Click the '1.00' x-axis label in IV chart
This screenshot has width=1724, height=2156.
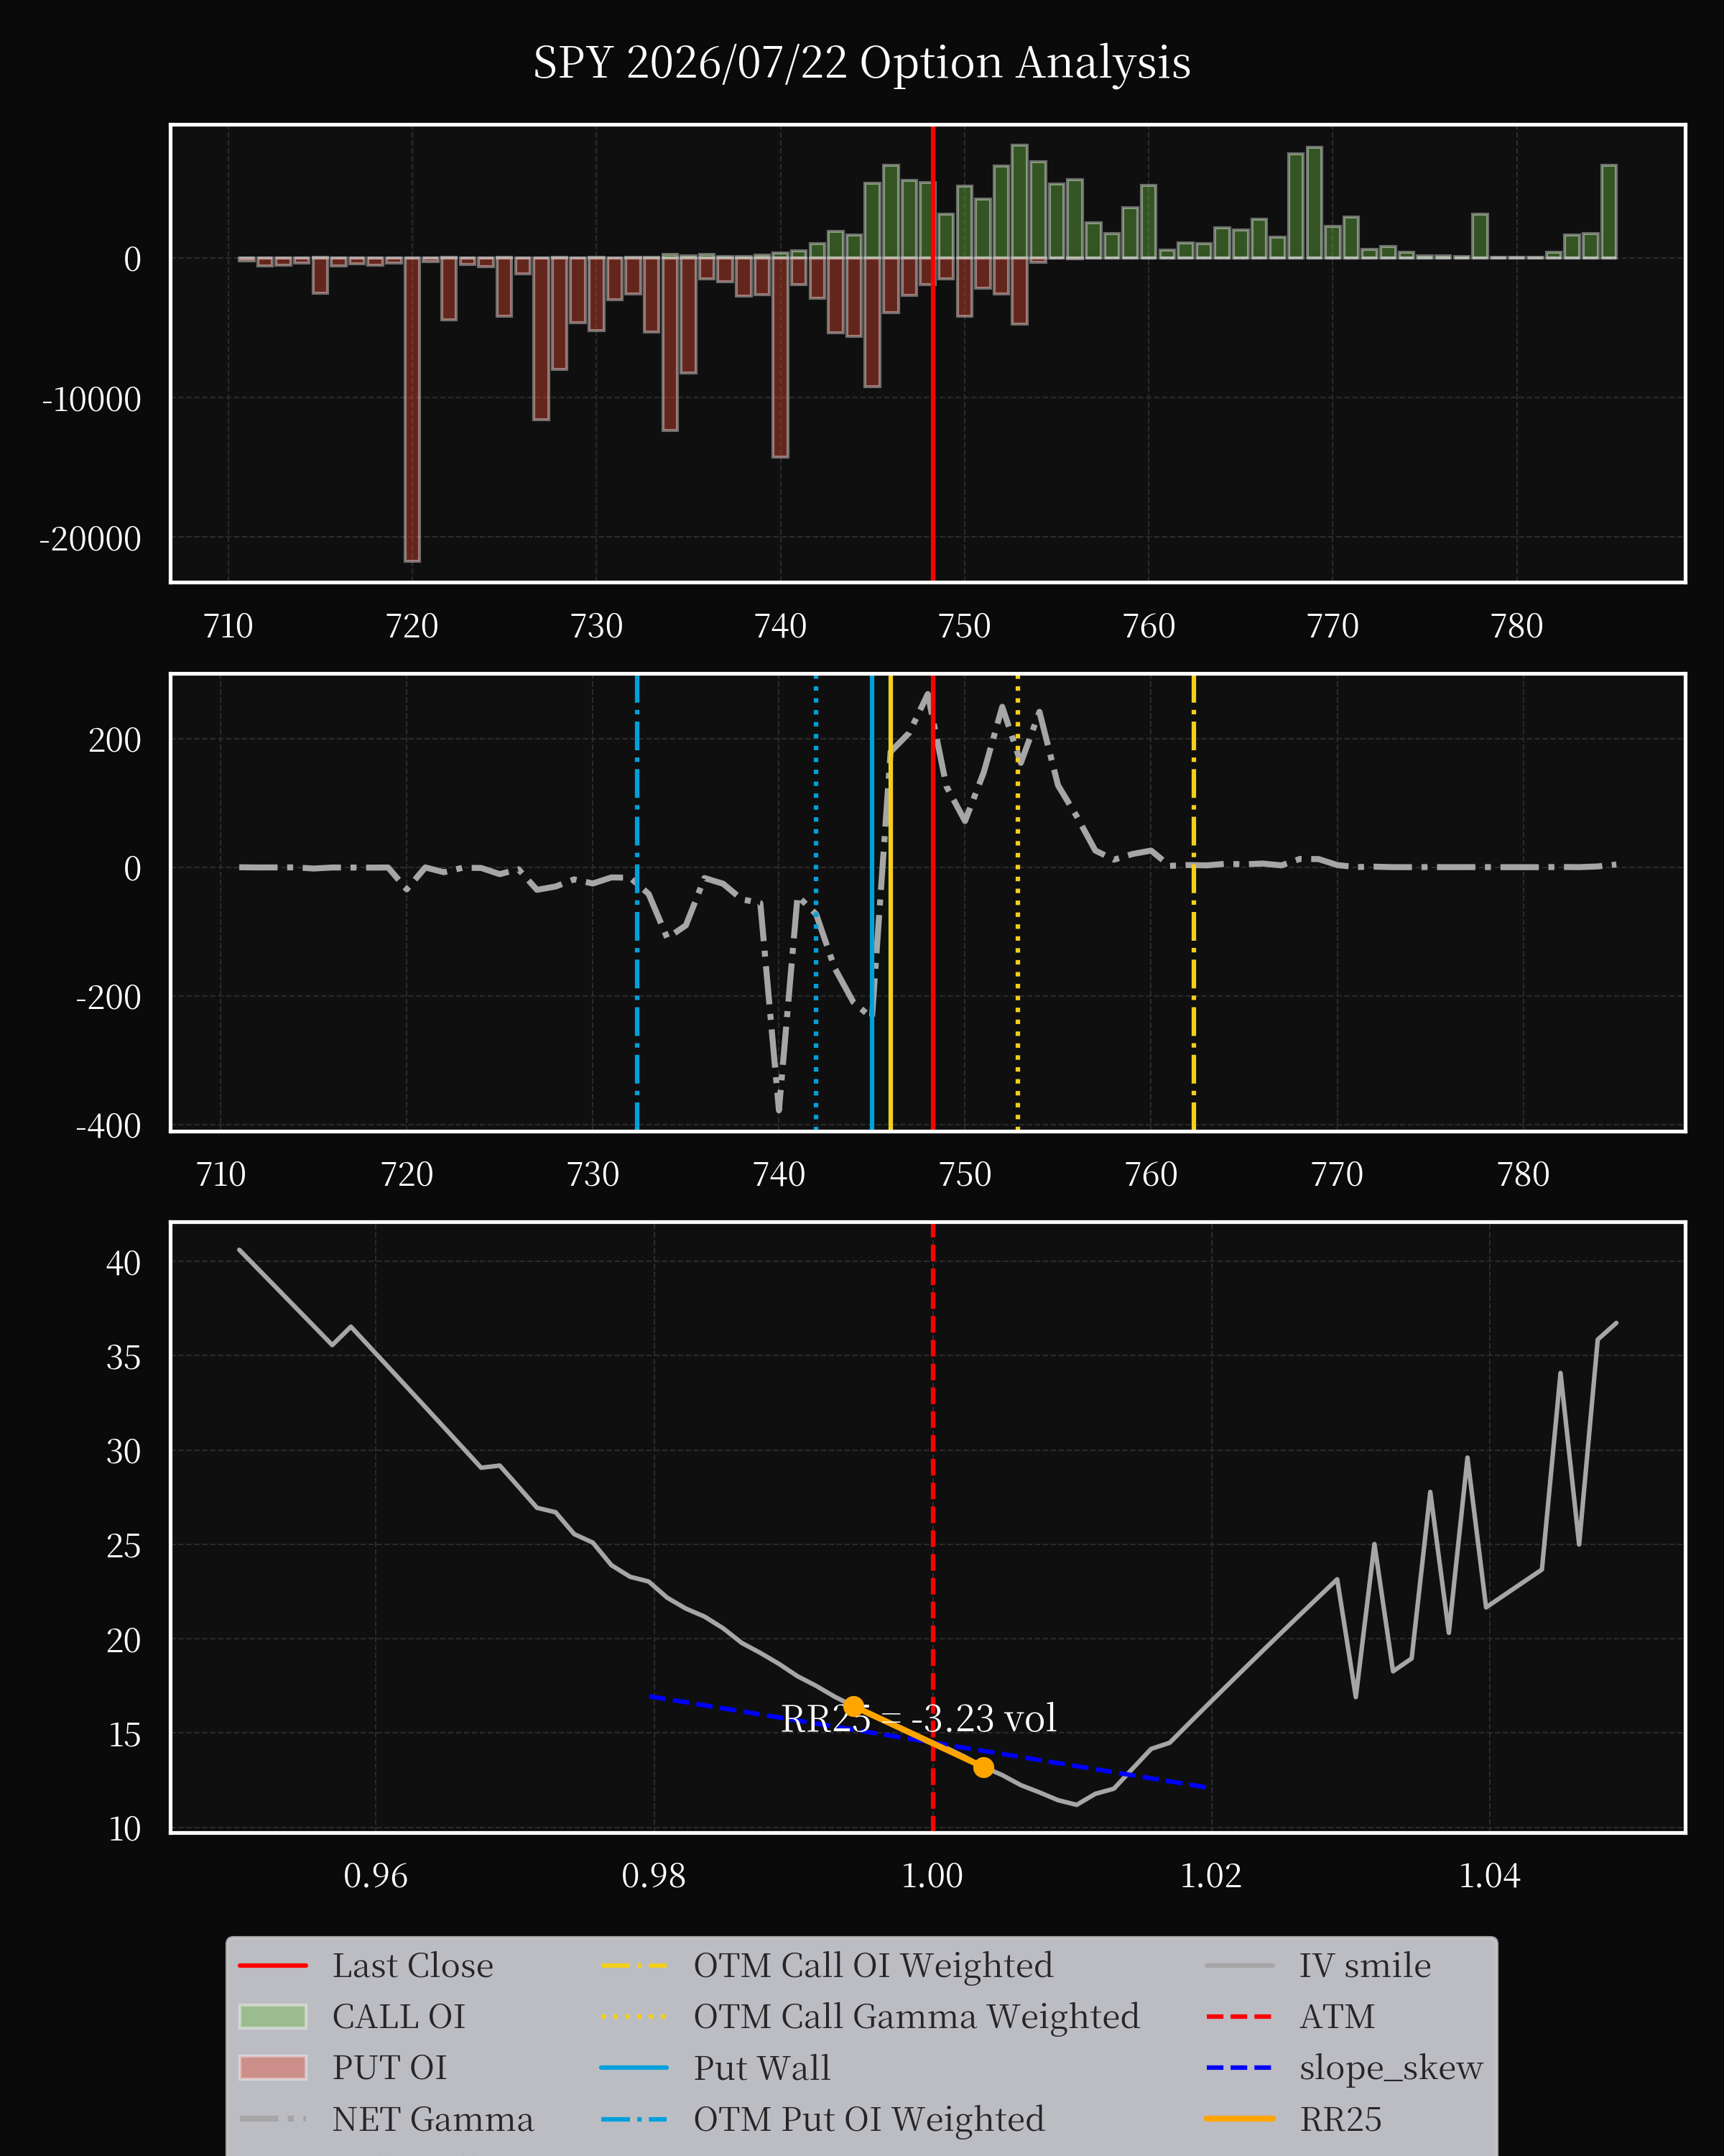click(x=932, y=1876)
